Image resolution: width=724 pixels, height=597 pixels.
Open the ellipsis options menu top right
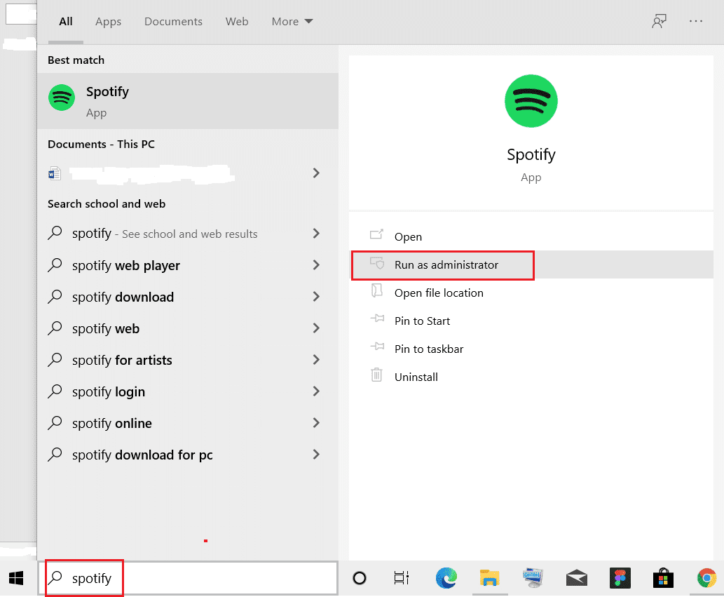[x=695, y=21]
